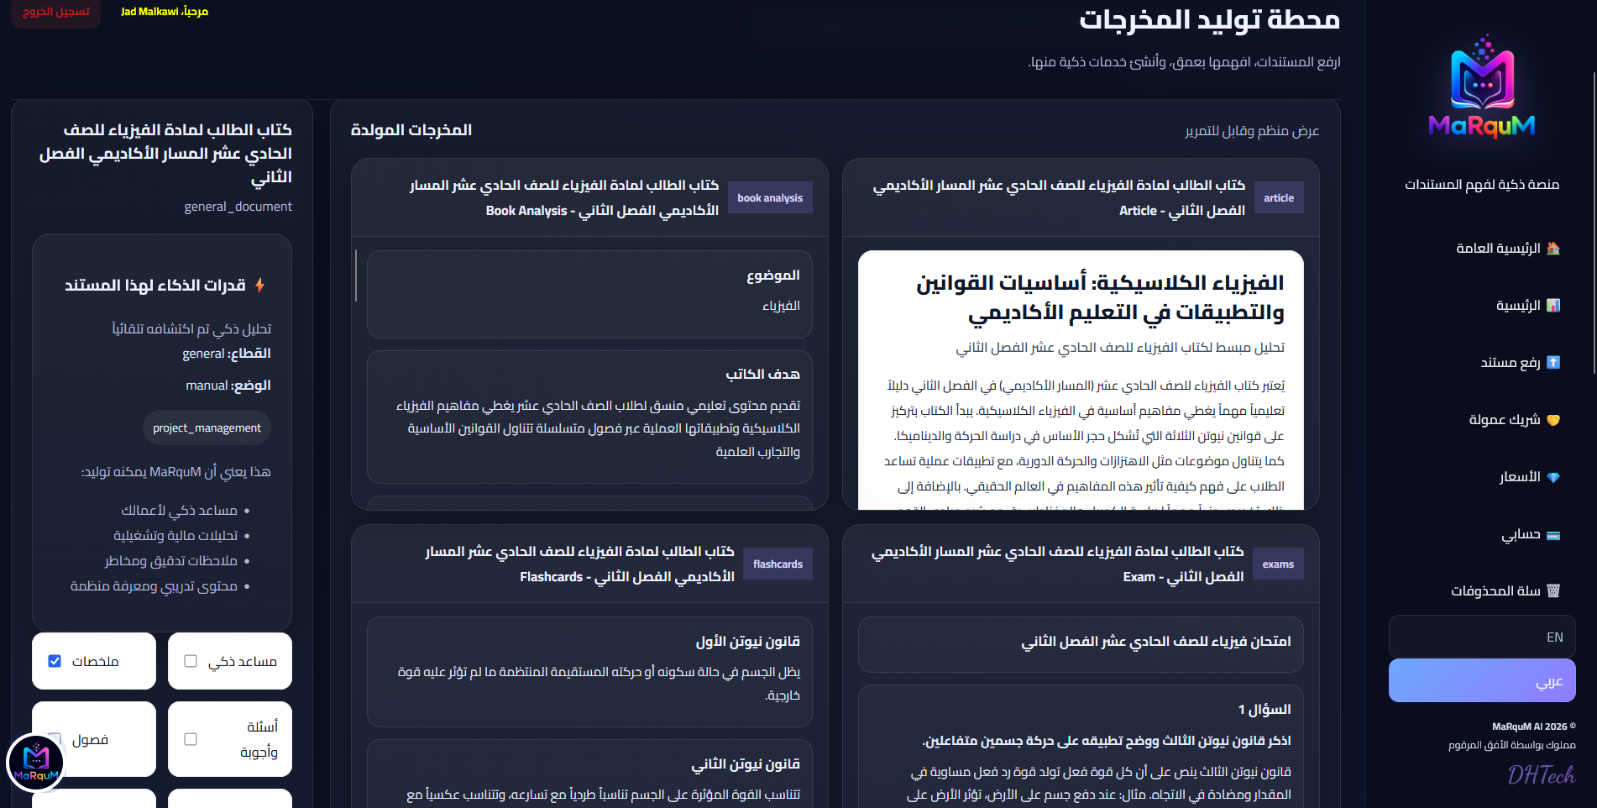Click the 'ملاحظات تدقيق ومخاطر' list item
This screenshot has height=808, width=1597.
[171, 561]
